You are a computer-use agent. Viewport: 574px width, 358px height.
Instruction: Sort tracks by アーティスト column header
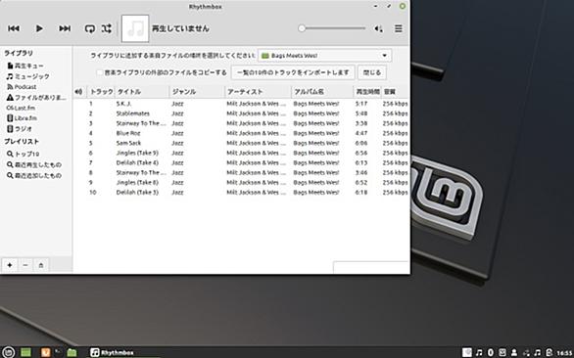(x=258, y=92)
